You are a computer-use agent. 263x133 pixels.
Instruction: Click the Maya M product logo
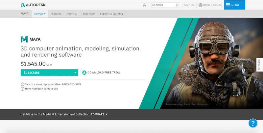[24, 39]
